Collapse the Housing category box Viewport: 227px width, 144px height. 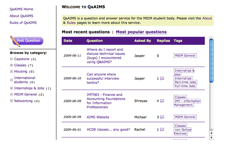[x=11, y=72]
